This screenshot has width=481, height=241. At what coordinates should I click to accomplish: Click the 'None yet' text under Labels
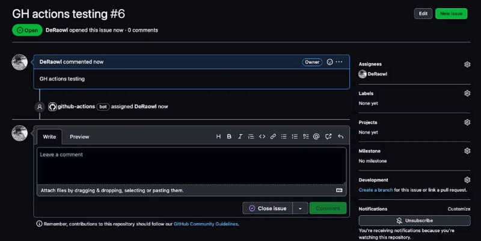(x=369, y=103)
